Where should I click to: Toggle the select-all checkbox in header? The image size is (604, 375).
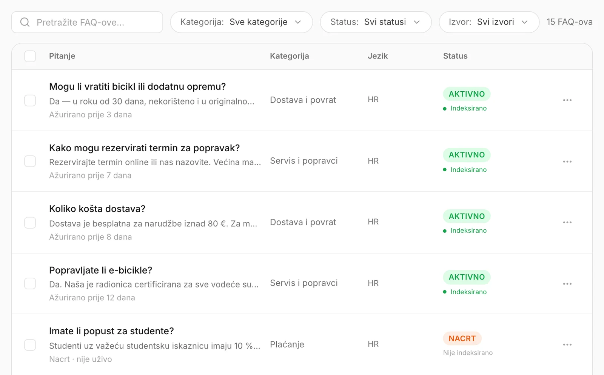click(30, 56)
